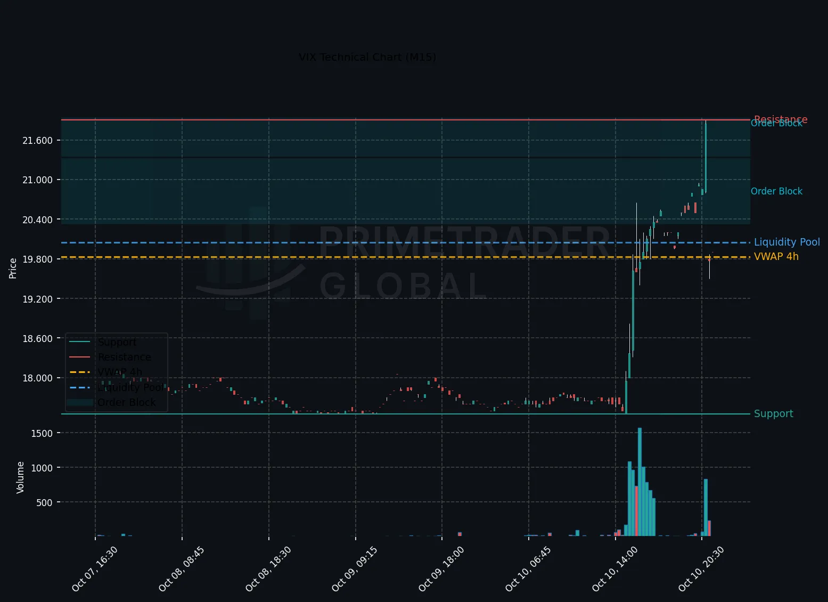Pick the 19.200 price axis tick

tap(37, 299)
